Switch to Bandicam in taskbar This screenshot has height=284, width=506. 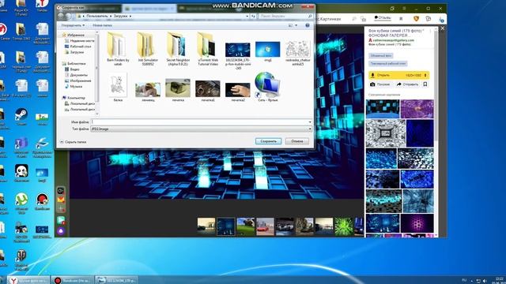(x=72, y=280)
